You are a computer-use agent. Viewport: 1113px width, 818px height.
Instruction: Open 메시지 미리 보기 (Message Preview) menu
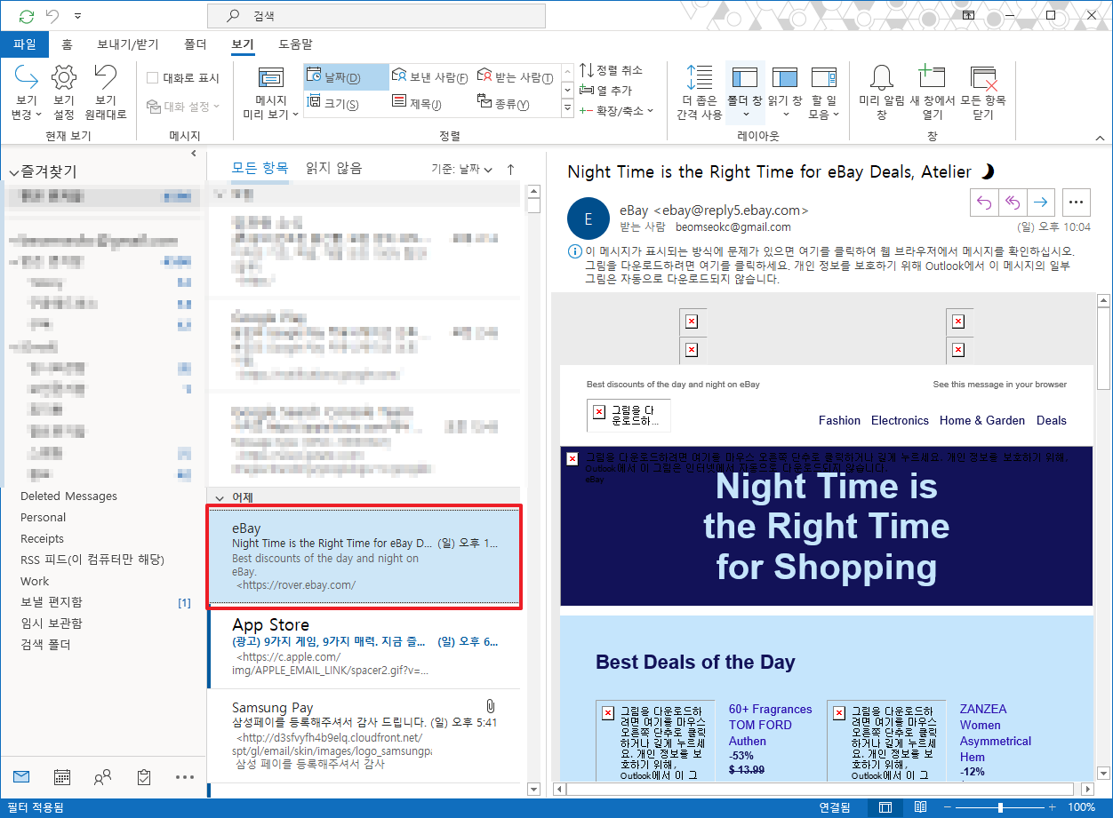point(271,93)
